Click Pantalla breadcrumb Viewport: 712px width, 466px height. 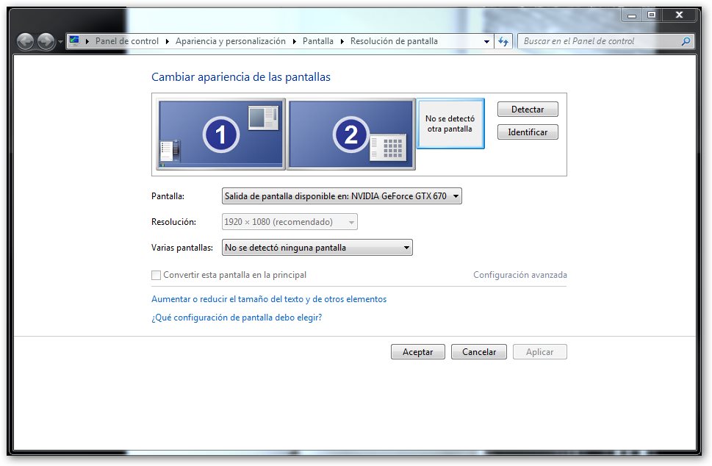318,41
